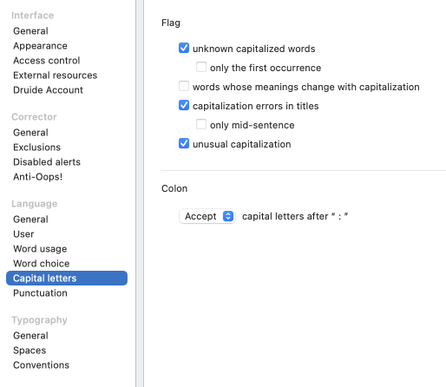
Task: Select Conventions in Typography section
Action: [41, 365]
